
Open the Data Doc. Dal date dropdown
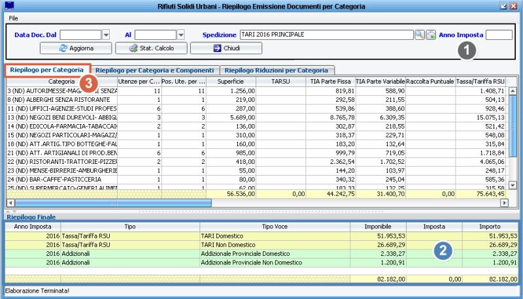coord(106,35)
